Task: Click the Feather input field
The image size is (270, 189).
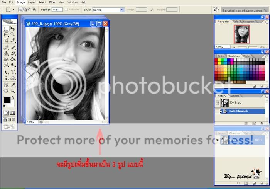Action: [57, 9]
